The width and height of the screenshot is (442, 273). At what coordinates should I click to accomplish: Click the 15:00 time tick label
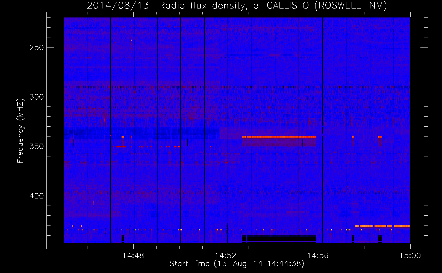pyautogui.click(x=410, y=256)
